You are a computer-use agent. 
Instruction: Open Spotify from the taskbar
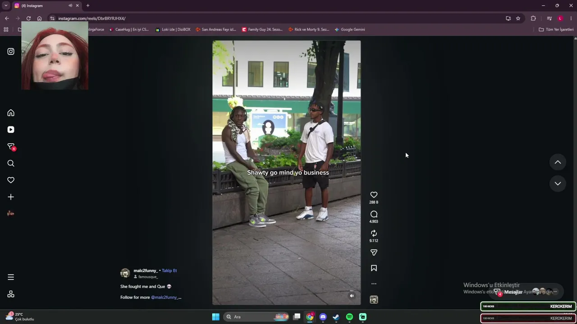tap(349, 317)
